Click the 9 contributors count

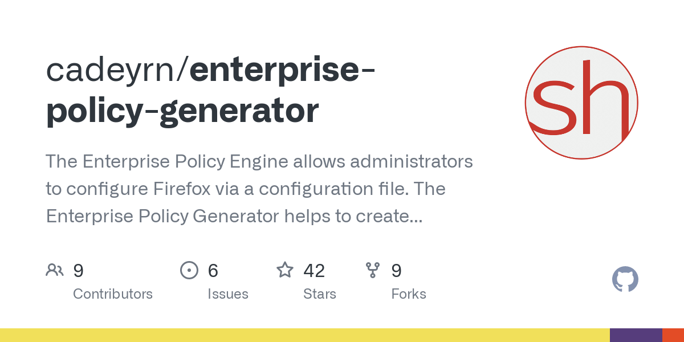point(78,270)
